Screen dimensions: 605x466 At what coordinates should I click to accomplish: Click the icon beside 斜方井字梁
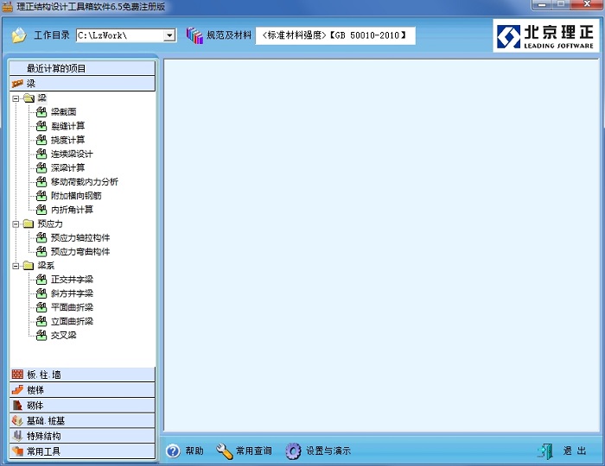tap(41, 293)
